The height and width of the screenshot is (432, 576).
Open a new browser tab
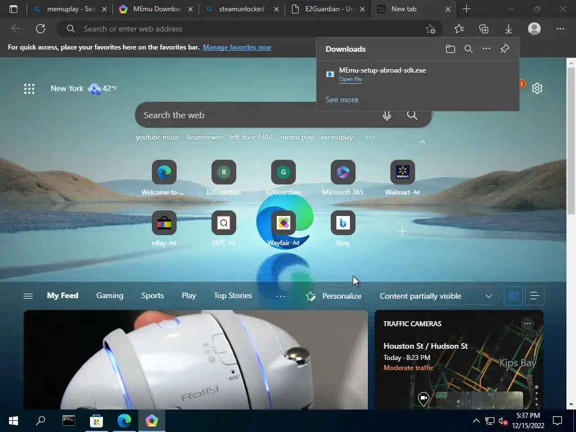click(x=466, y=9)
